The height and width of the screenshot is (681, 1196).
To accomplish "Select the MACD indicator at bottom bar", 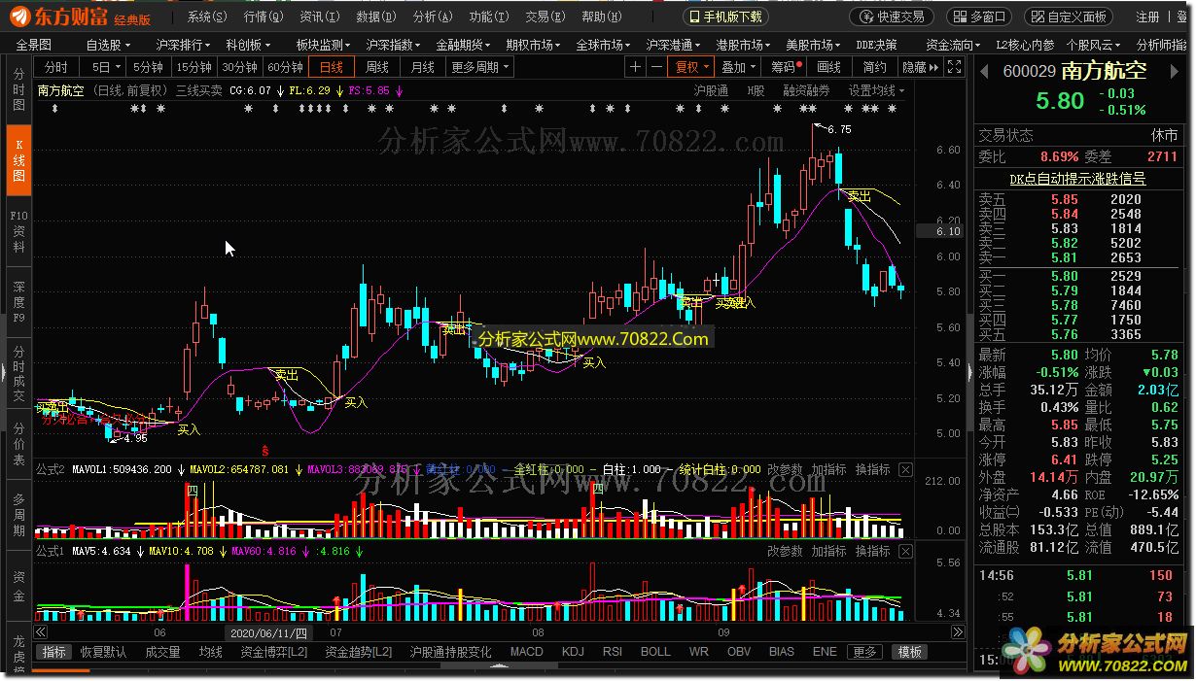I will [x=526, y=652].
